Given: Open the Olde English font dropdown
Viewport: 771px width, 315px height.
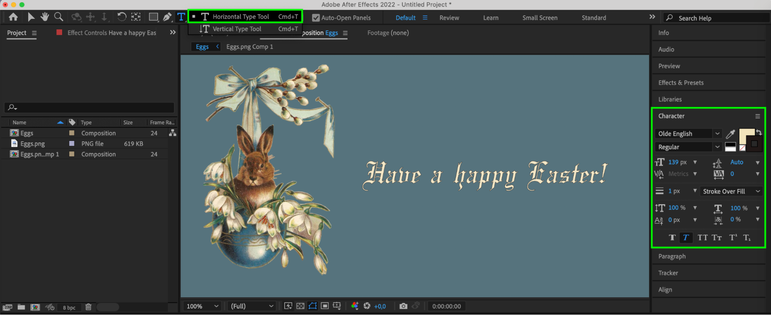Looking at the screenshot, I should [x=688, y=134].
